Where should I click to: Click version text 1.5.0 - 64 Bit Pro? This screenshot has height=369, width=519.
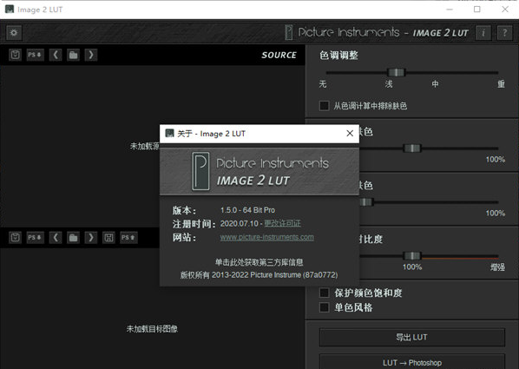pyautogui.click(x=247, y=210)
